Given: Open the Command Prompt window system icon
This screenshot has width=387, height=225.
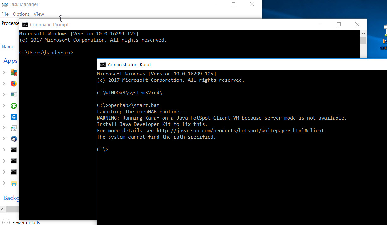Looking at the screenshot, I should (x=25, y=25).
